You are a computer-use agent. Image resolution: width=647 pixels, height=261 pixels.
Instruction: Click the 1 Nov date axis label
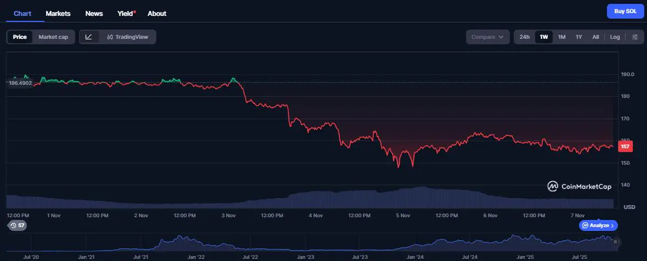tap(54, 215)
